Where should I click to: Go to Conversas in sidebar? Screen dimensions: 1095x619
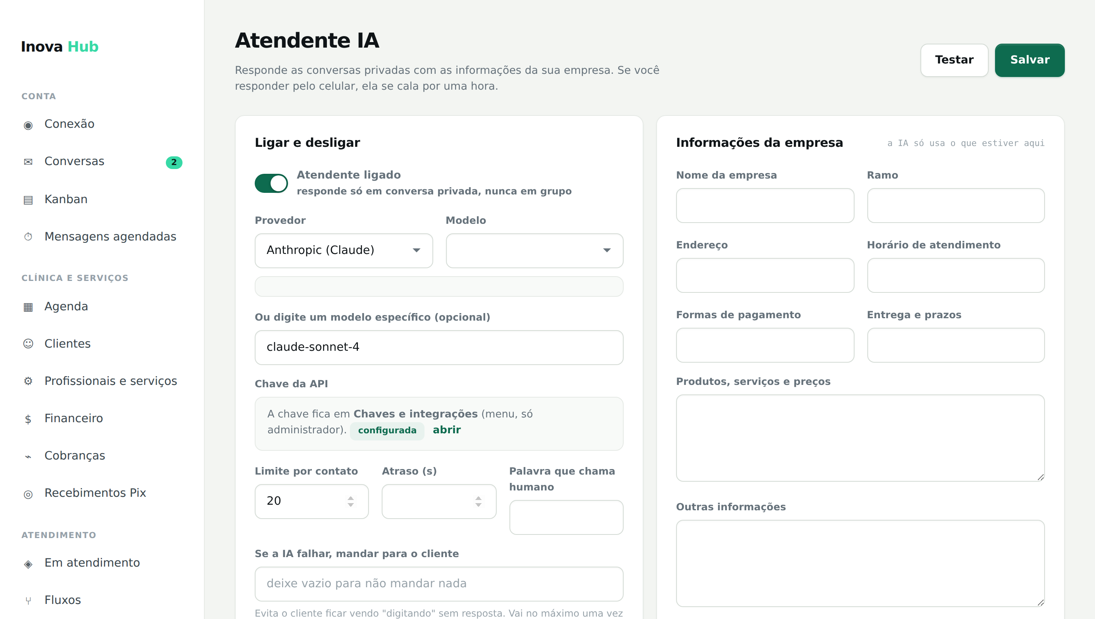(102, 161)
